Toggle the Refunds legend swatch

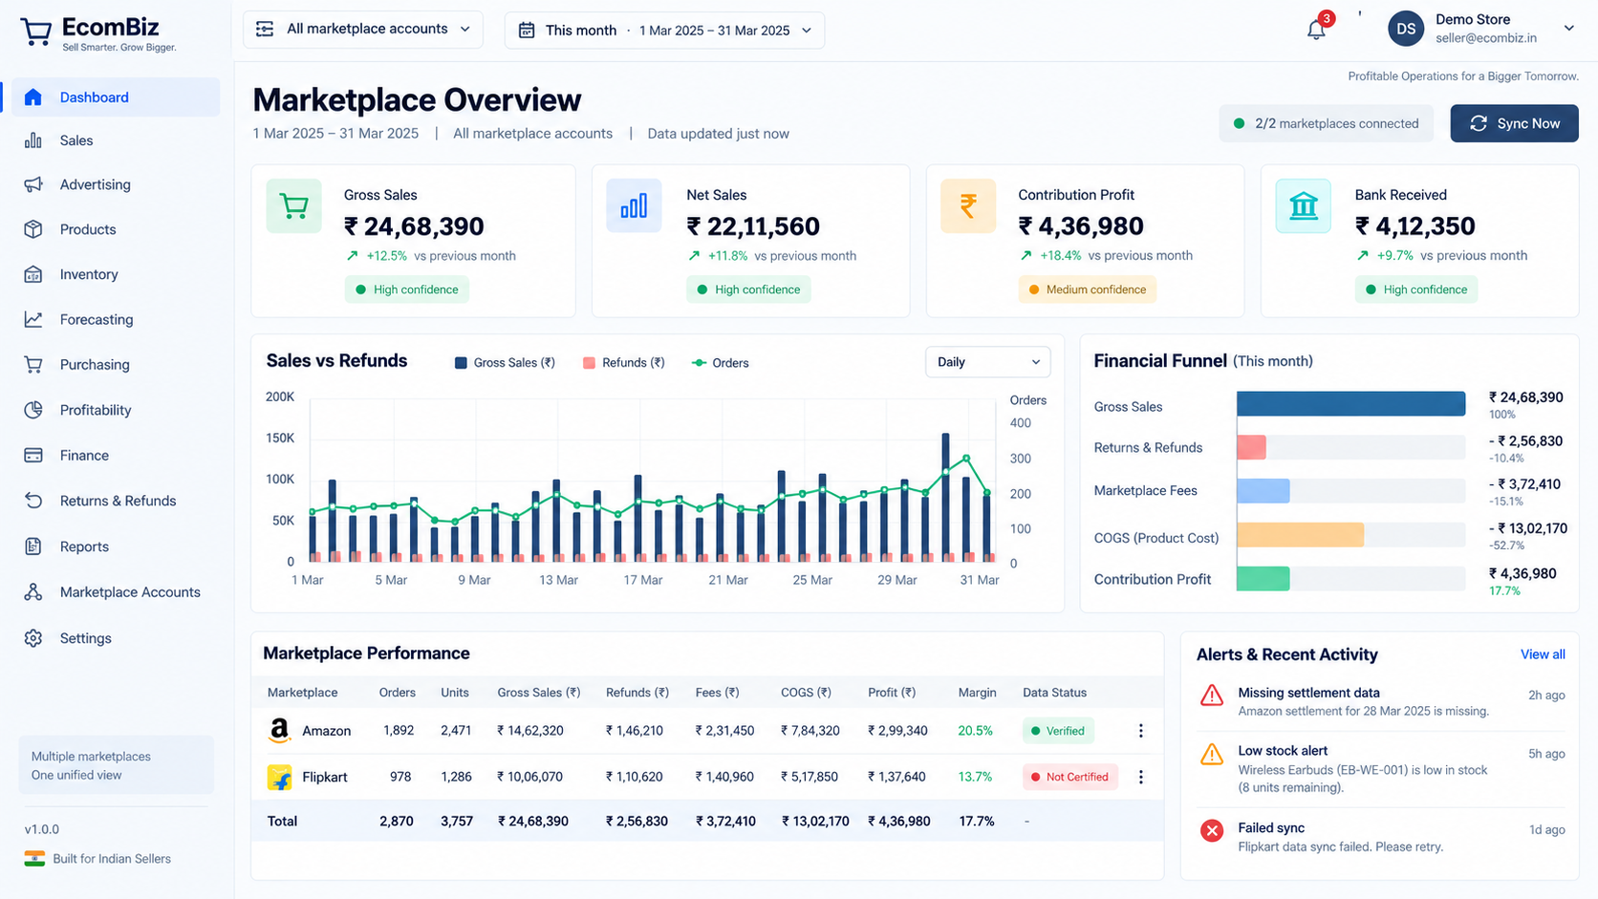click(589, 363)
